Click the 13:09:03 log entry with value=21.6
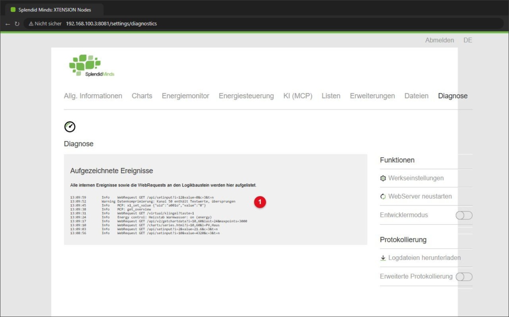The image size is (509, 317). [x=144, y=229]
